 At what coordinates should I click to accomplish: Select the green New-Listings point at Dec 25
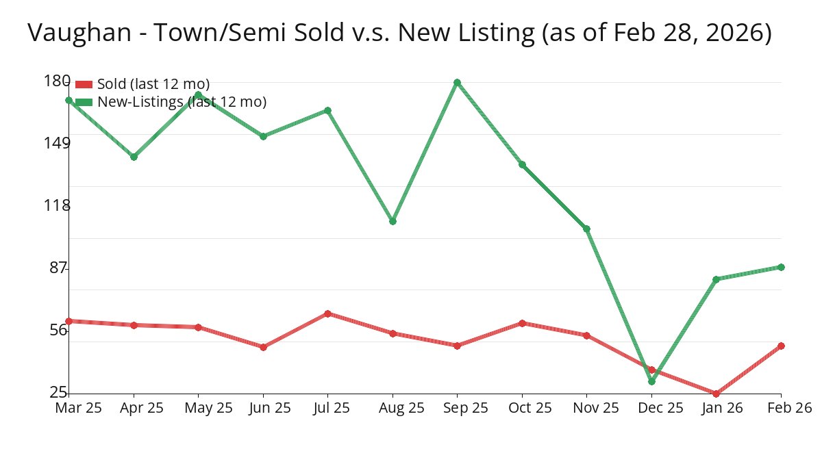pos(651,381)
